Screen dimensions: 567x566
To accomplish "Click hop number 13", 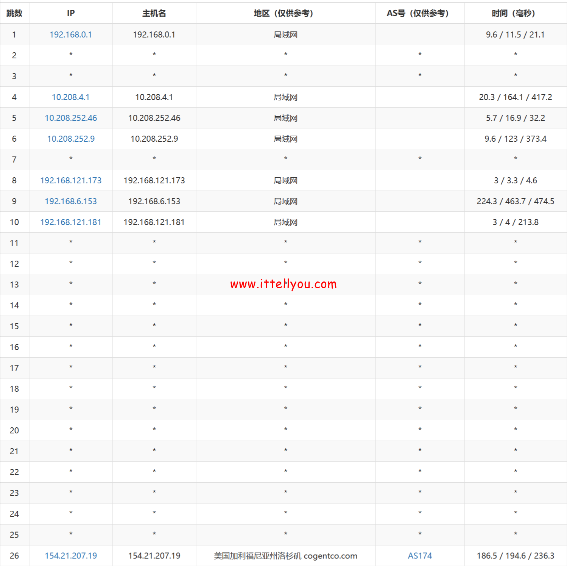I will click(x=14, y=285).
